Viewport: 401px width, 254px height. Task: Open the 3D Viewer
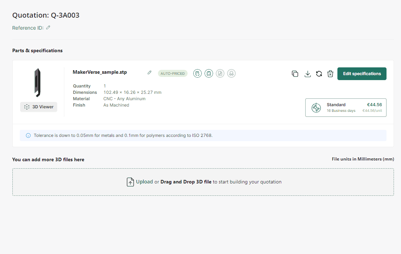(x=39, y=107)
